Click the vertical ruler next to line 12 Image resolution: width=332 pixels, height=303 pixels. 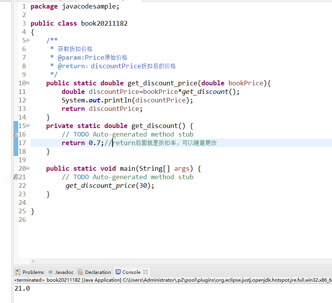16,100
